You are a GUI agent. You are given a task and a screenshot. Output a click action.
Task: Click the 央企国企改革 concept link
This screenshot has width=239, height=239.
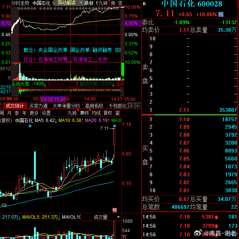(x=53, y=50)
